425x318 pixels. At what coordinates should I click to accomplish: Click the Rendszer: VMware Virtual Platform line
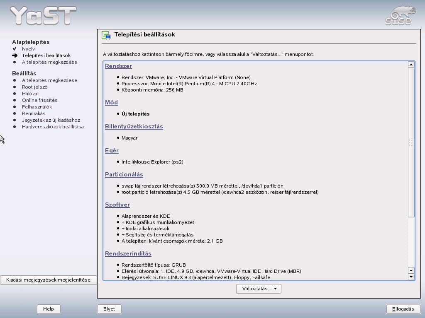(186, 77)
